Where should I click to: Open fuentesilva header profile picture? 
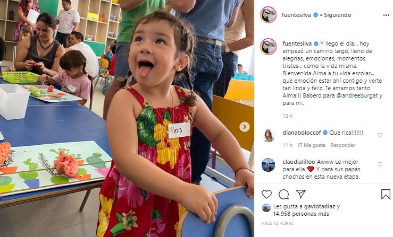click(268, 15)
